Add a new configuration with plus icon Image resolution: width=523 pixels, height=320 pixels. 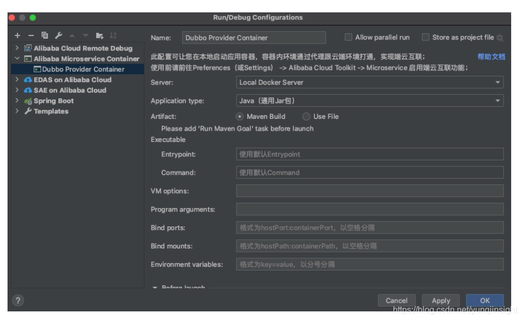point(17,35)
